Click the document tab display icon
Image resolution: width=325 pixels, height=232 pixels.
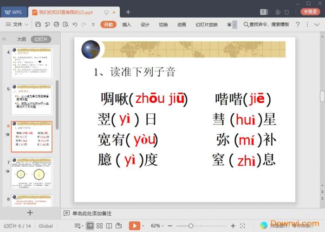point(106,13)
